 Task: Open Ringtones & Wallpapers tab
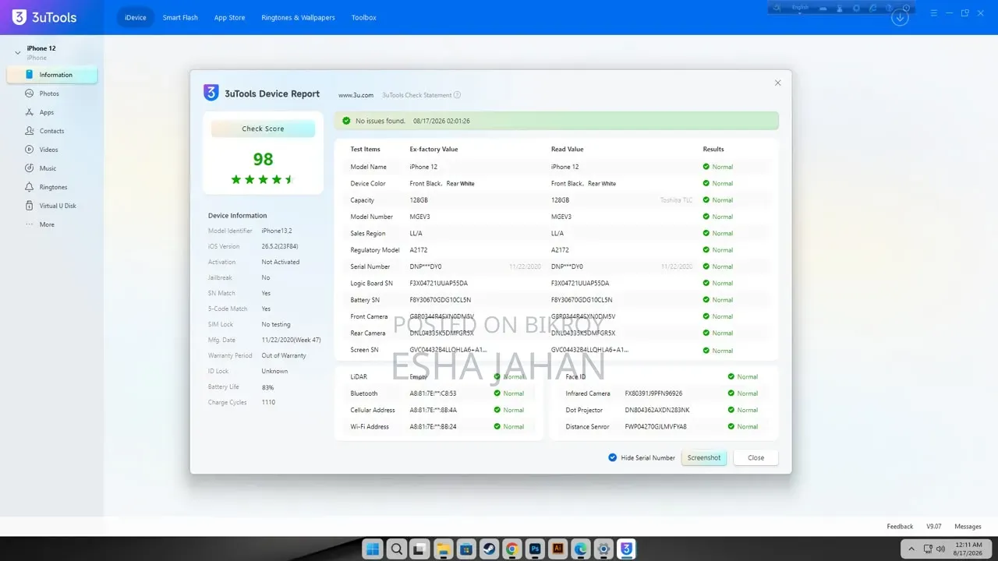point(298,17)
